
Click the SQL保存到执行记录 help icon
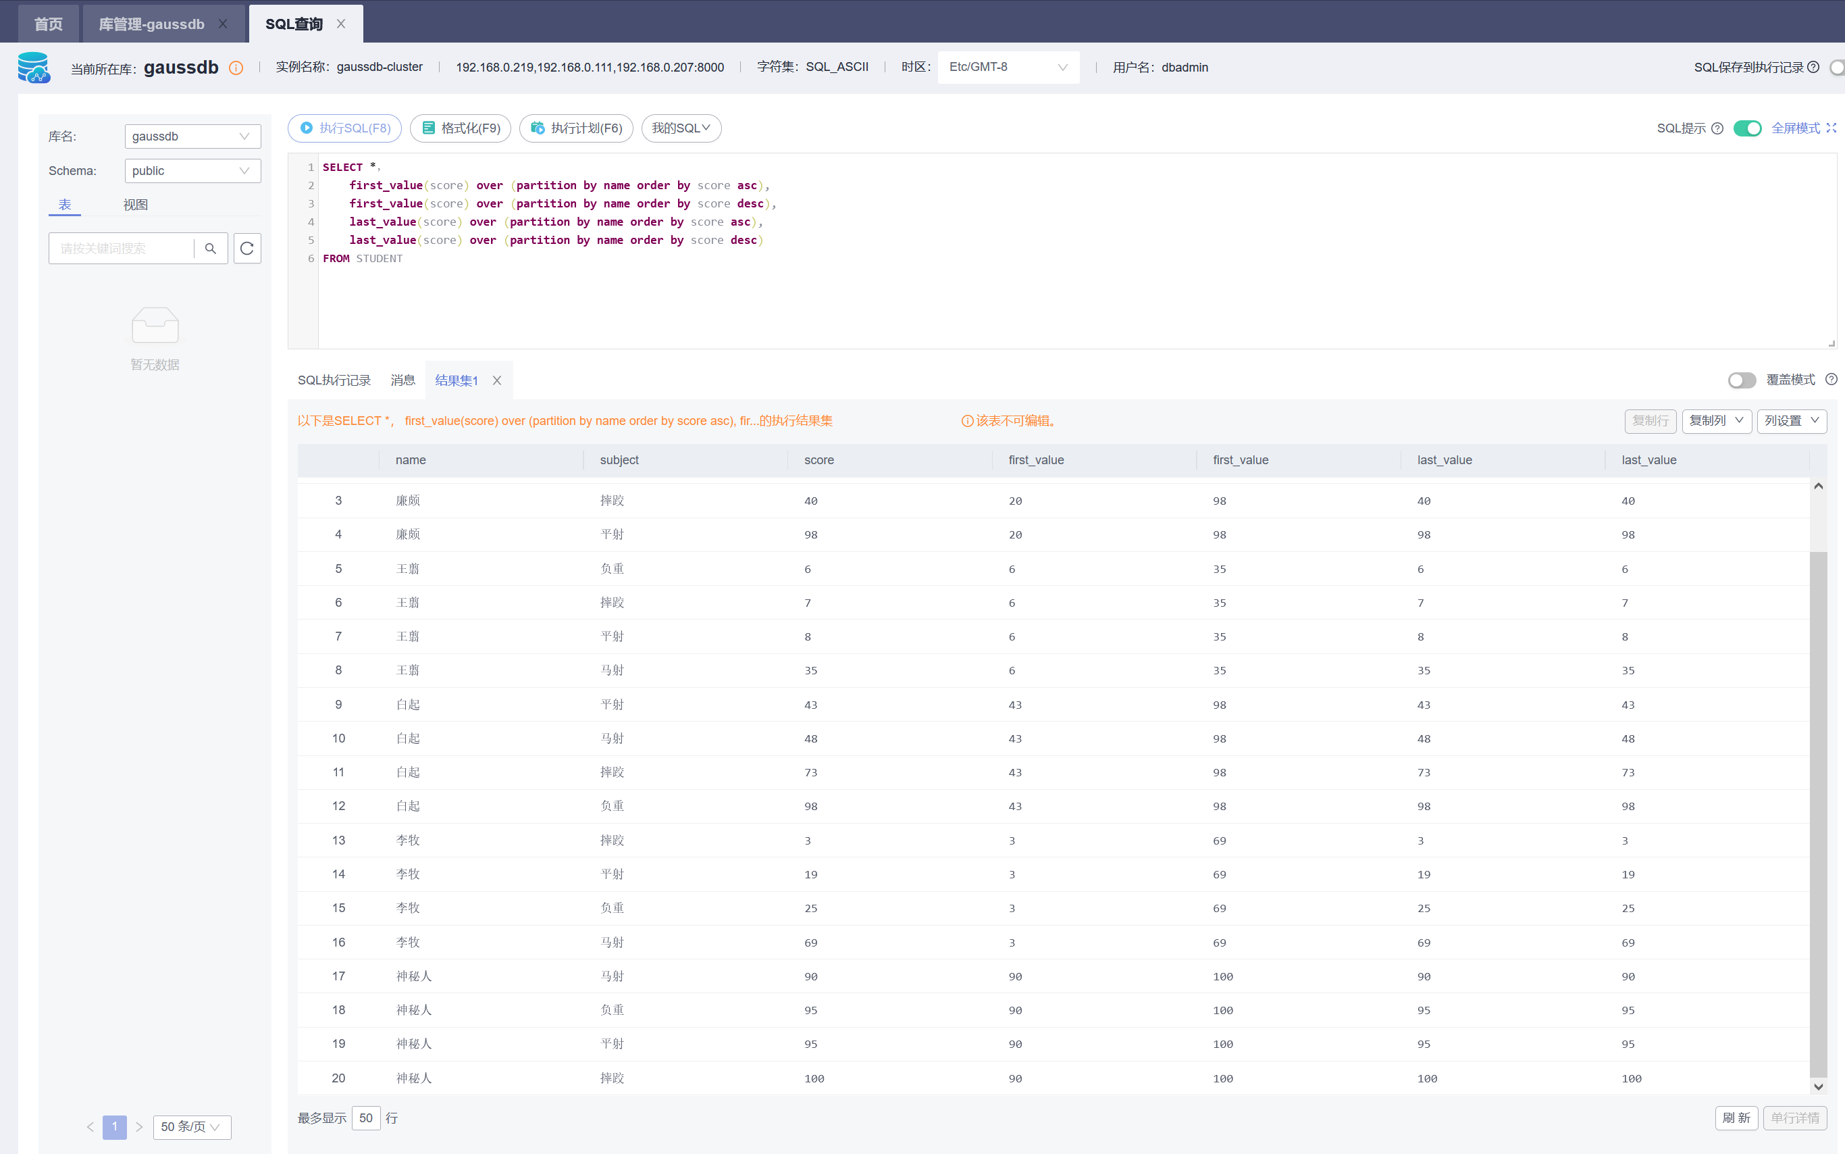[x=1815, y=67]
